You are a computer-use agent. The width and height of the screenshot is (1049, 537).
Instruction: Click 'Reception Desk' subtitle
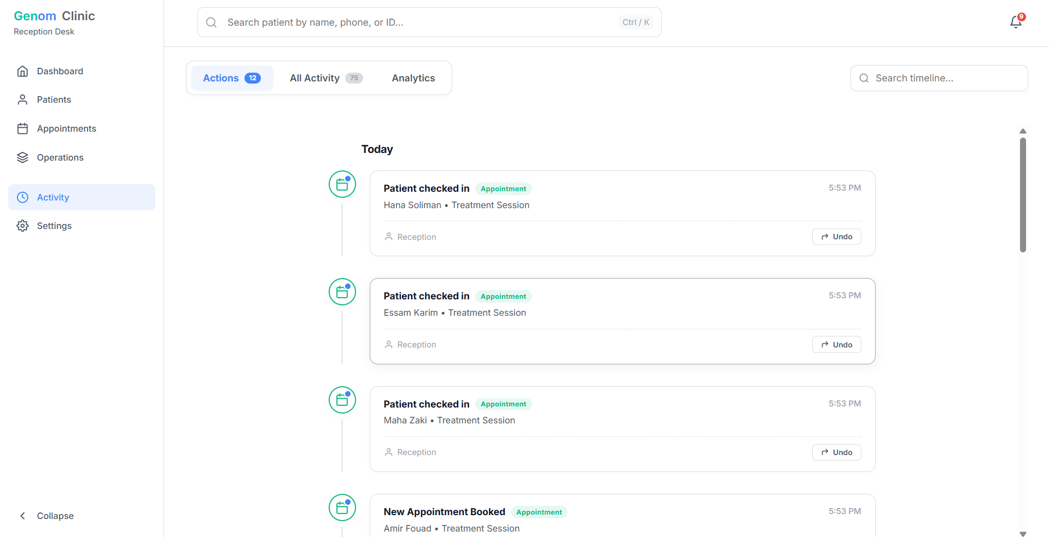44,32
